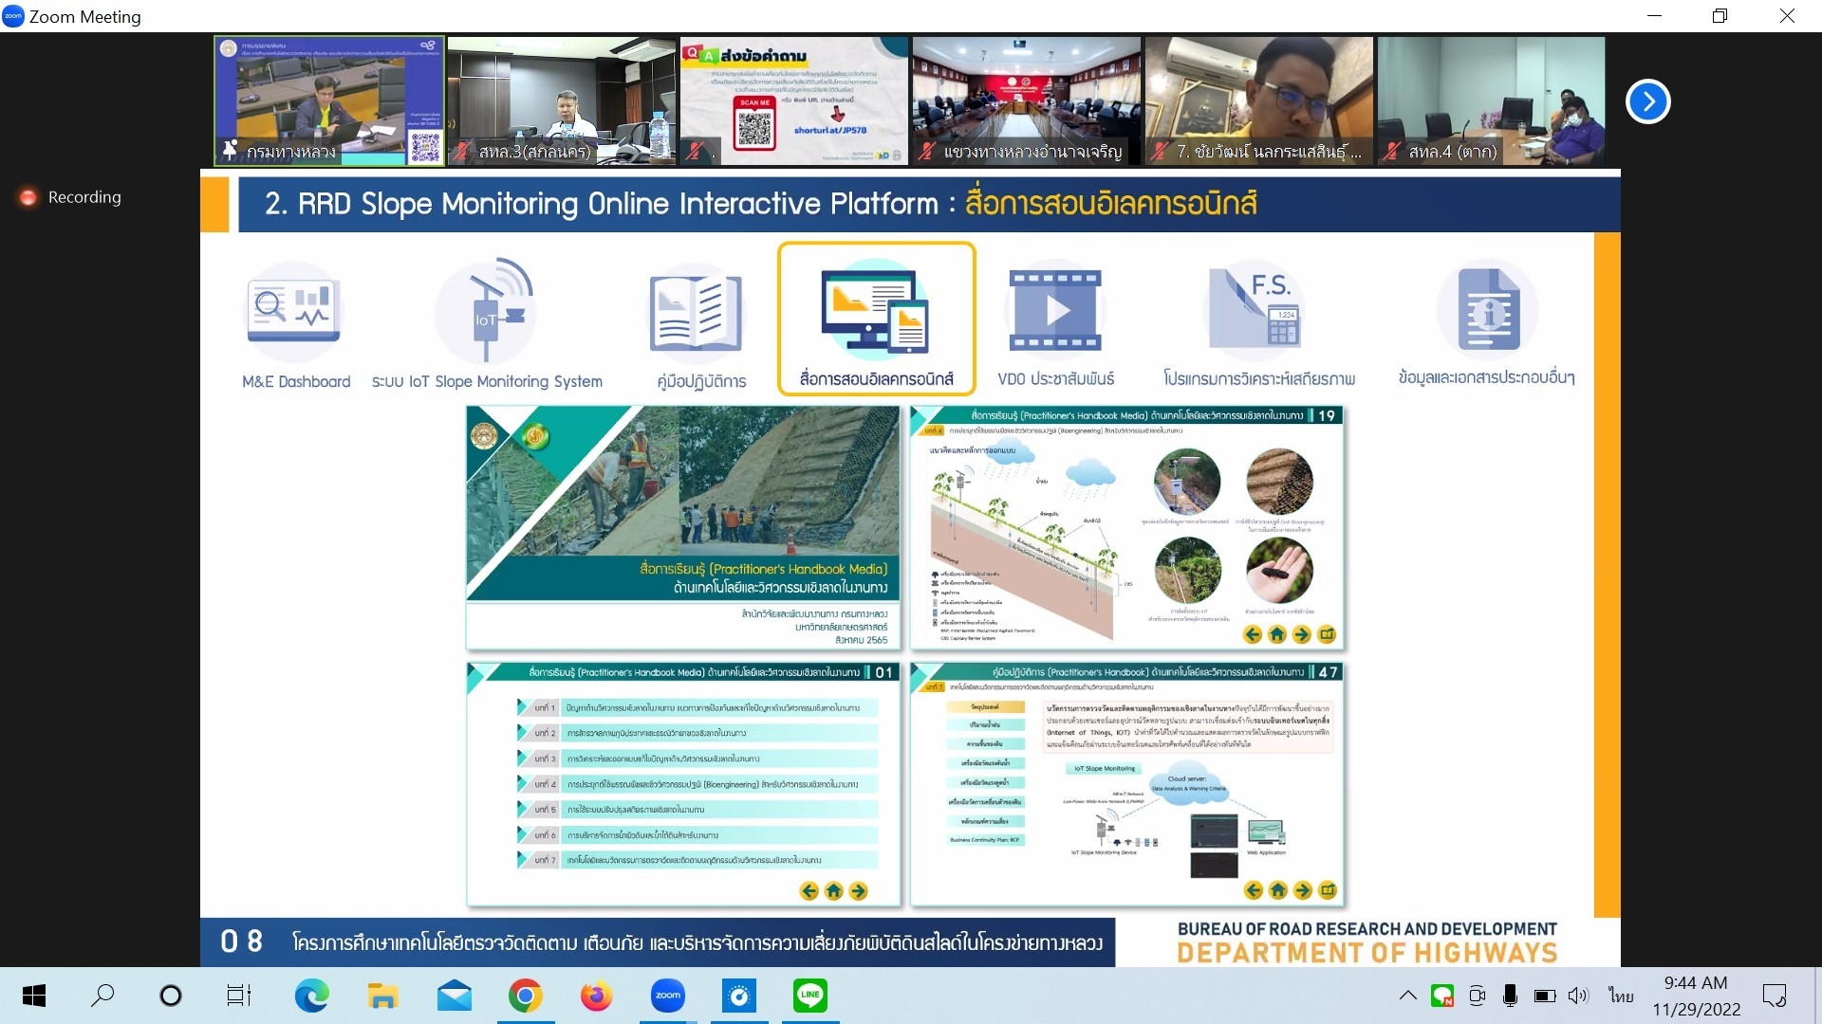Image resolution: width=1822 pixels, height=1024 pixels.
Task: Open the F.S. stability analysis program icon
Action: point(1256,310)
